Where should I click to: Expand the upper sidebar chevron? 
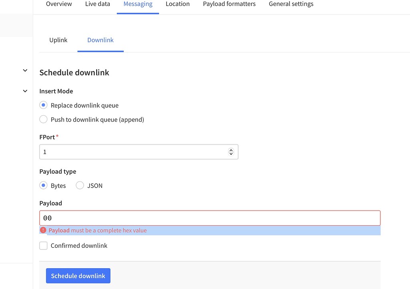pyautogui.click(x=25, y=70)
